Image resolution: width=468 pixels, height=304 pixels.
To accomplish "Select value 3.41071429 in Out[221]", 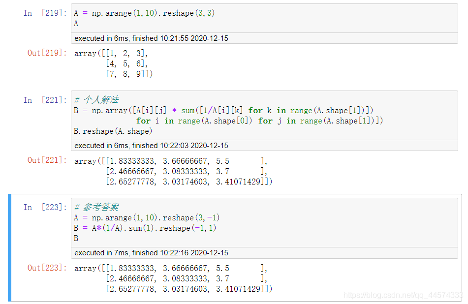I will point(238,182).
